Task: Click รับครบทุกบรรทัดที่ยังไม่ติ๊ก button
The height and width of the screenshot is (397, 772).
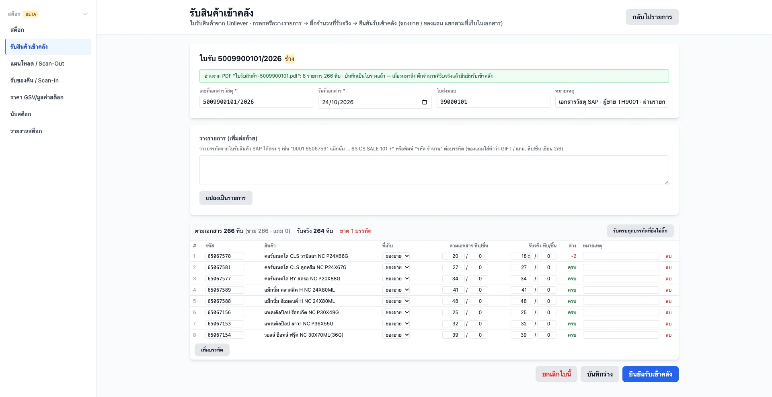Action: point(640,231)
